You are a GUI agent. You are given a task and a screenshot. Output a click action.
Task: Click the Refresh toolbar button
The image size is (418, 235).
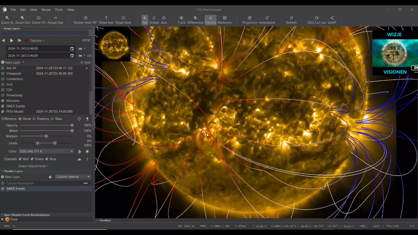(x=291, y=20)
